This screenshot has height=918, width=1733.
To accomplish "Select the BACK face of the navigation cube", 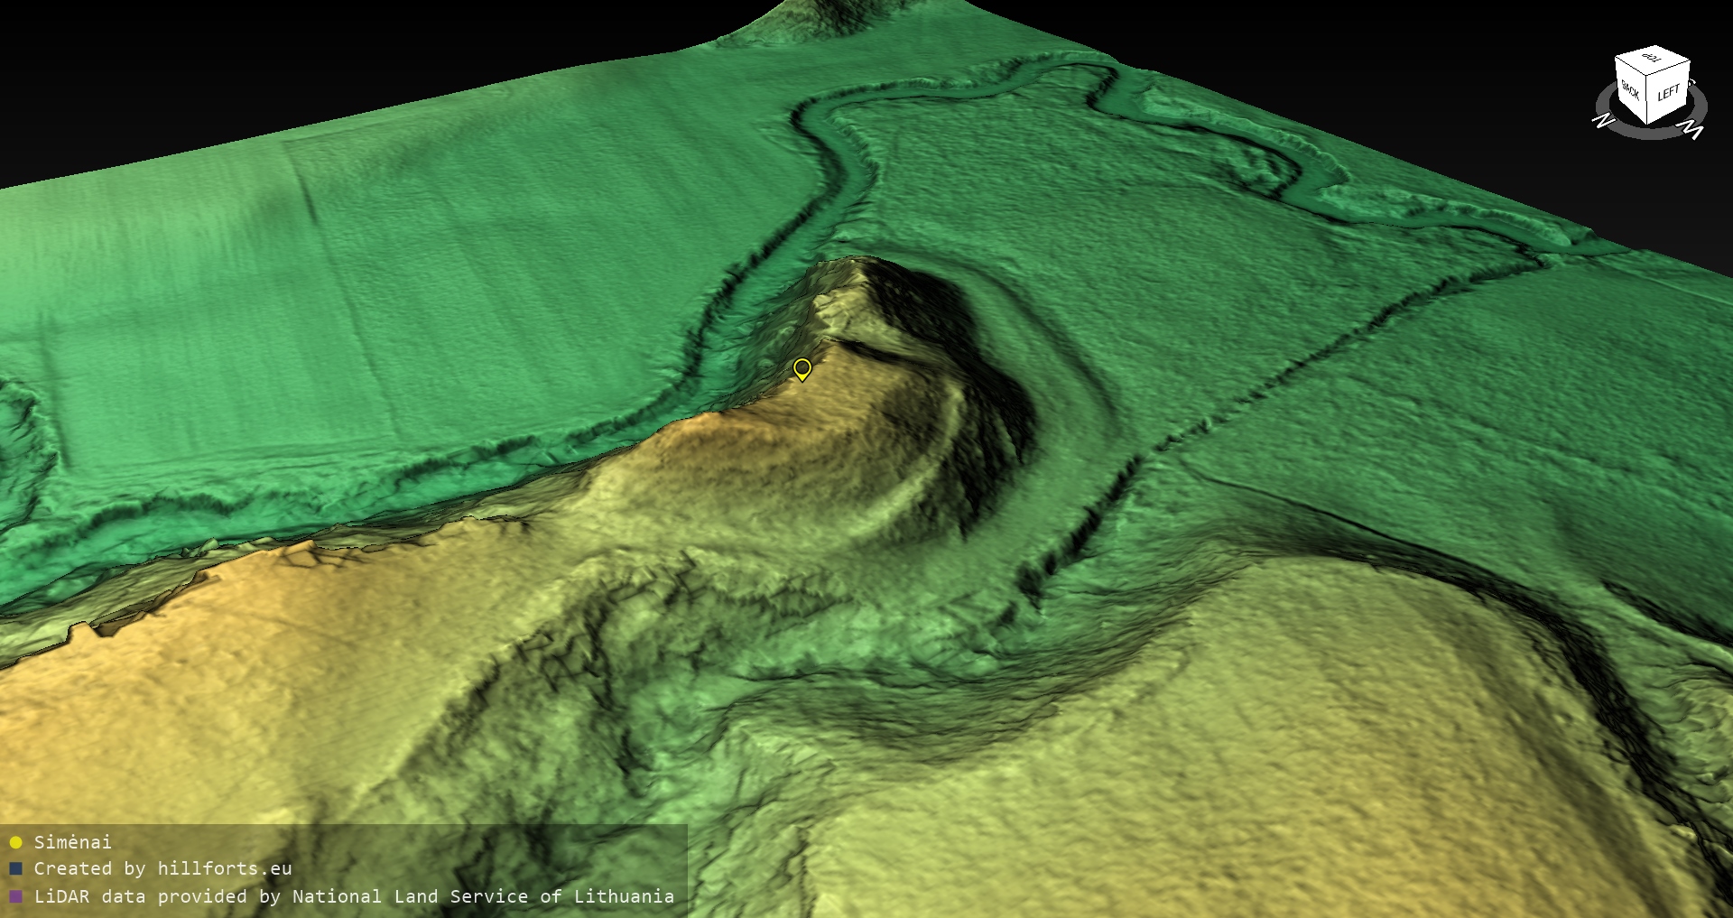I will point(1630,90).
